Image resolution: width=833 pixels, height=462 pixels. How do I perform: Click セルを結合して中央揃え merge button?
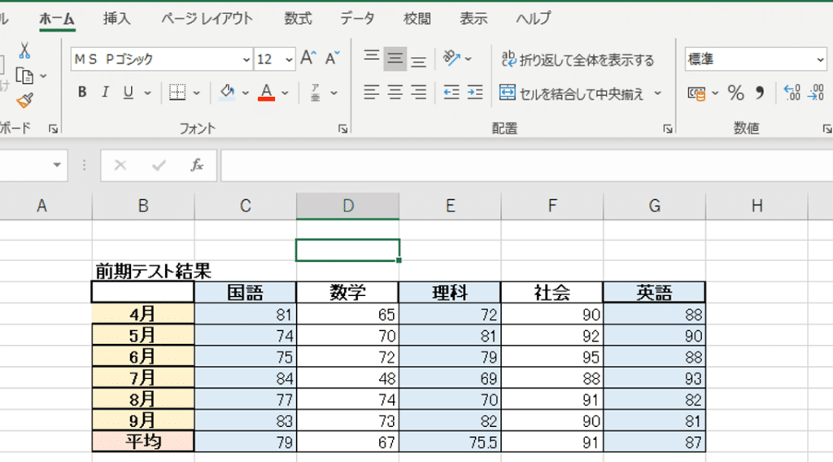pos(572,94)
